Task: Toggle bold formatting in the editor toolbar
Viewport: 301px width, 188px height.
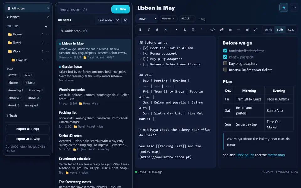Action: tap(140, 29)
